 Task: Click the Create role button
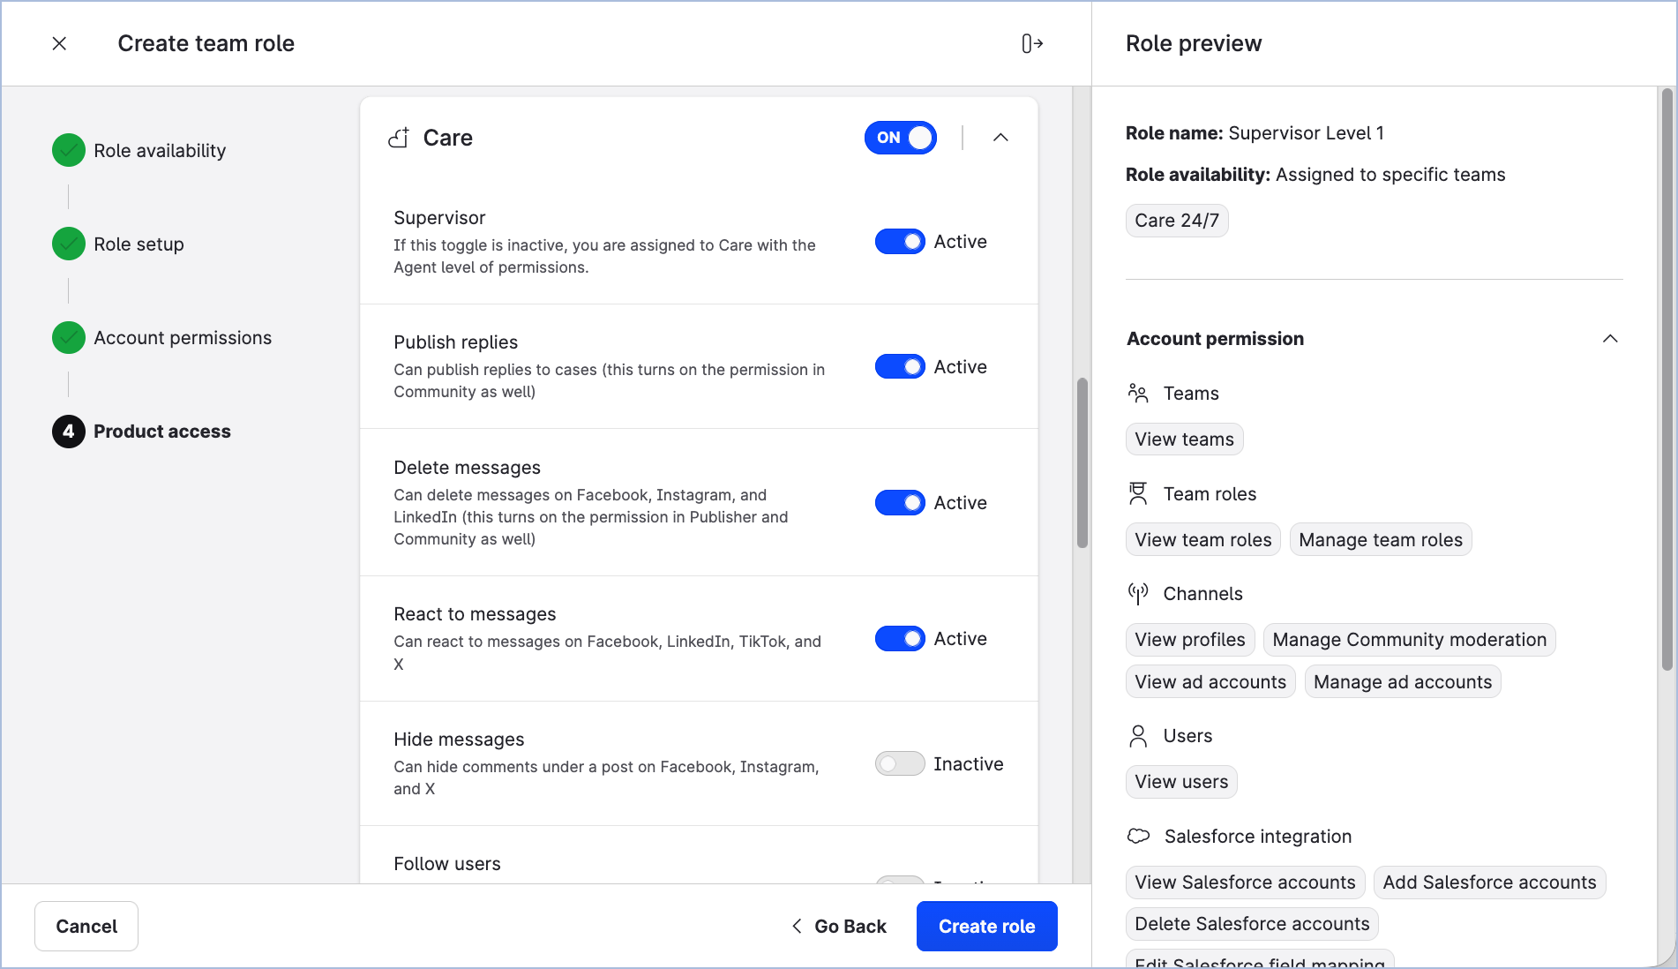(986, 927)
